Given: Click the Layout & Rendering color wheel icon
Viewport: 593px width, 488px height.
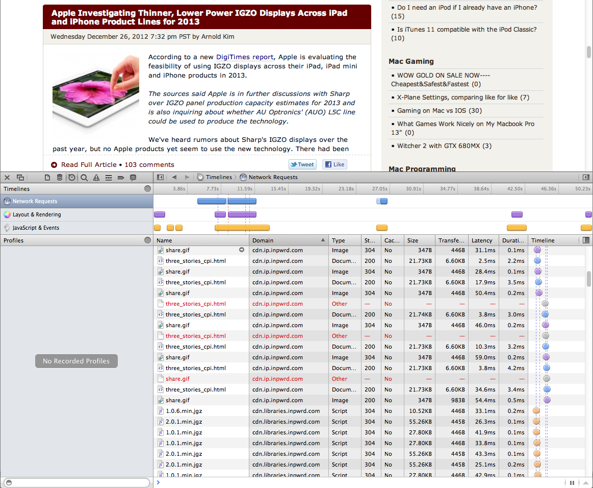Looking at the screenshot, I should coord(7,214).
